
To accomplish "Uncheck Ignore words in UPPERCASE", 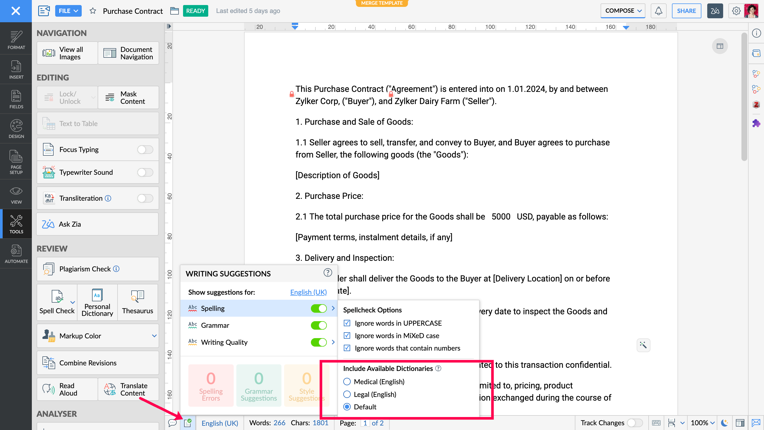I will coord(347,323).
